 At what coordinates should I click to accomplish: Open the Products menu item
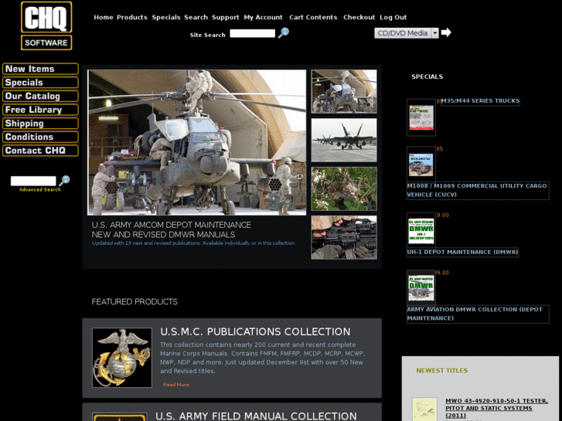point(132,17)
